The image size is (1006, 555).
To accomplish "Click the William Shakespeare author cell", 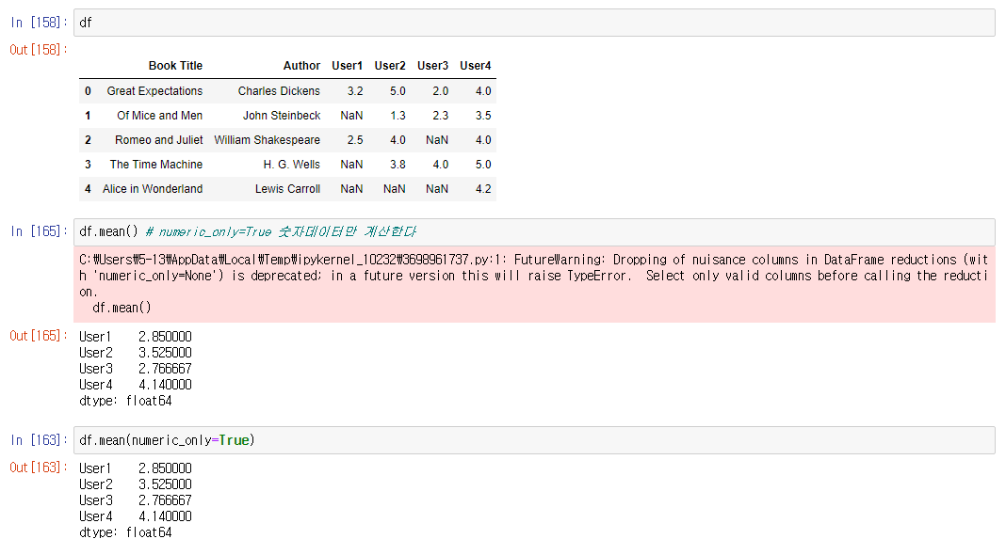I will coord(267,140).
